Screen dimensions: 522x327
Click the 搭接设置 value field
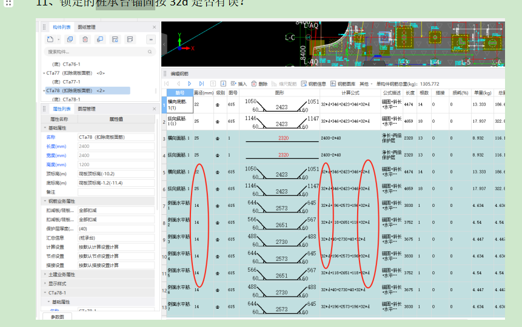pos(116,265)
